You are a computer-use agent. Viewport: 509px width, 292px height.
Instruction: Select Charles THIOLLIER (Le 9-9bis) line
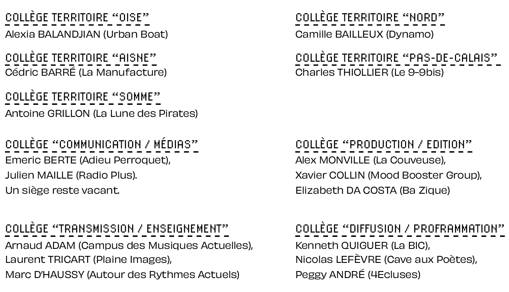point(370,73)
